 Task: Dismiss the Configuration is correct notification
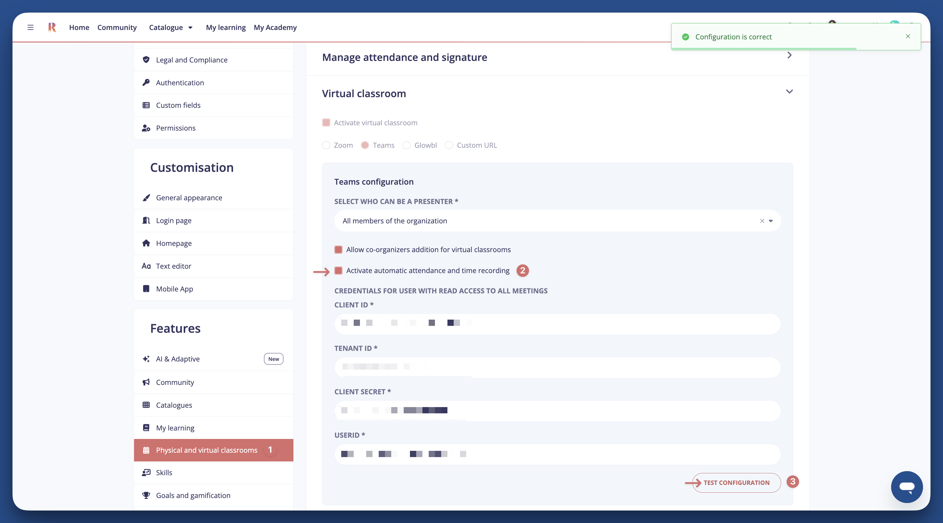tap(908, 36)
